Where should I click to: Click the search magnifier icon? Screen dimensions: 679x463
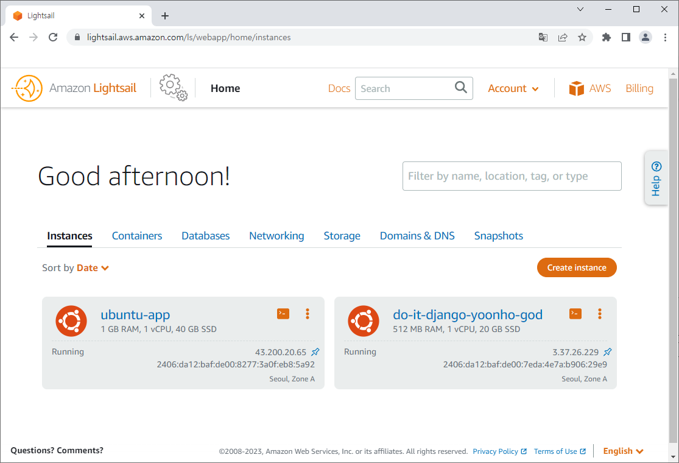(x=461, y=88)
